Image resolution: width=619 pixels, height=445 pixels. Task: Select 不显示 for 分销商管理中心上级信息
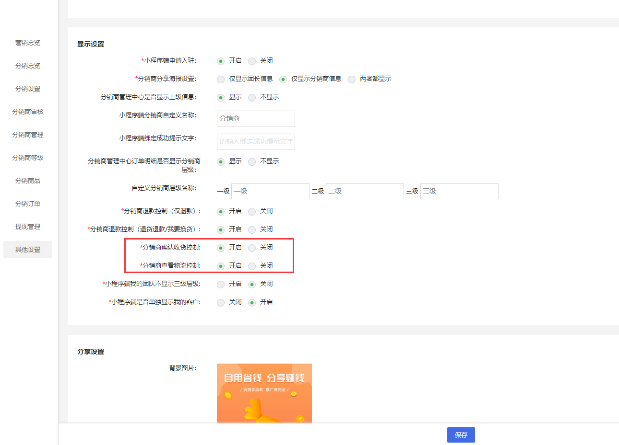[252, 97]
